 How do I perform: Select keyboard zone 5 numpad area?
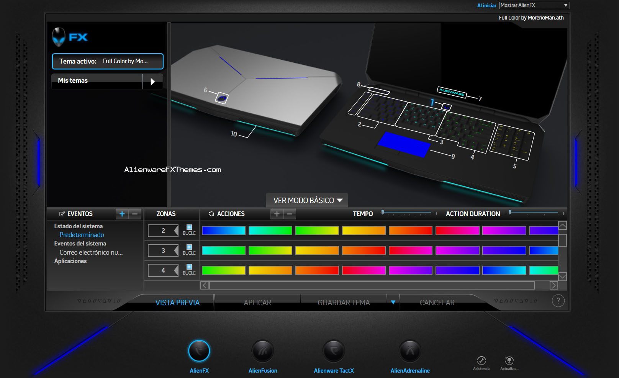coord(511,141)
